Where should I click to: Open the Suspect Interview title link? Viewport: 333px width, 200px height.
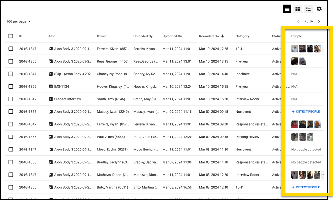tap(67, 99)
